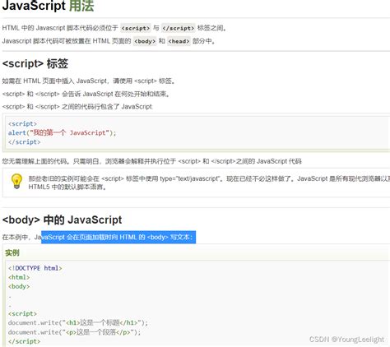Click the sentence "之间的代码行包含了 JavaScript"
This screenshot has height=347, width=390.
point(77,107)
